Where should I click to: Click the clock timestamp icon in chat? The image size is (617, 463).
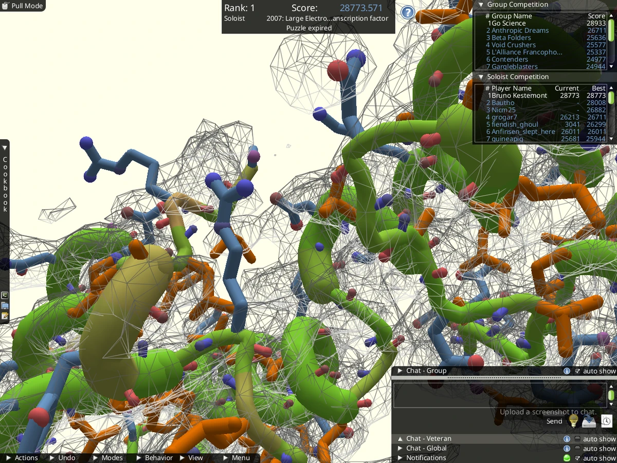(606, 421)
